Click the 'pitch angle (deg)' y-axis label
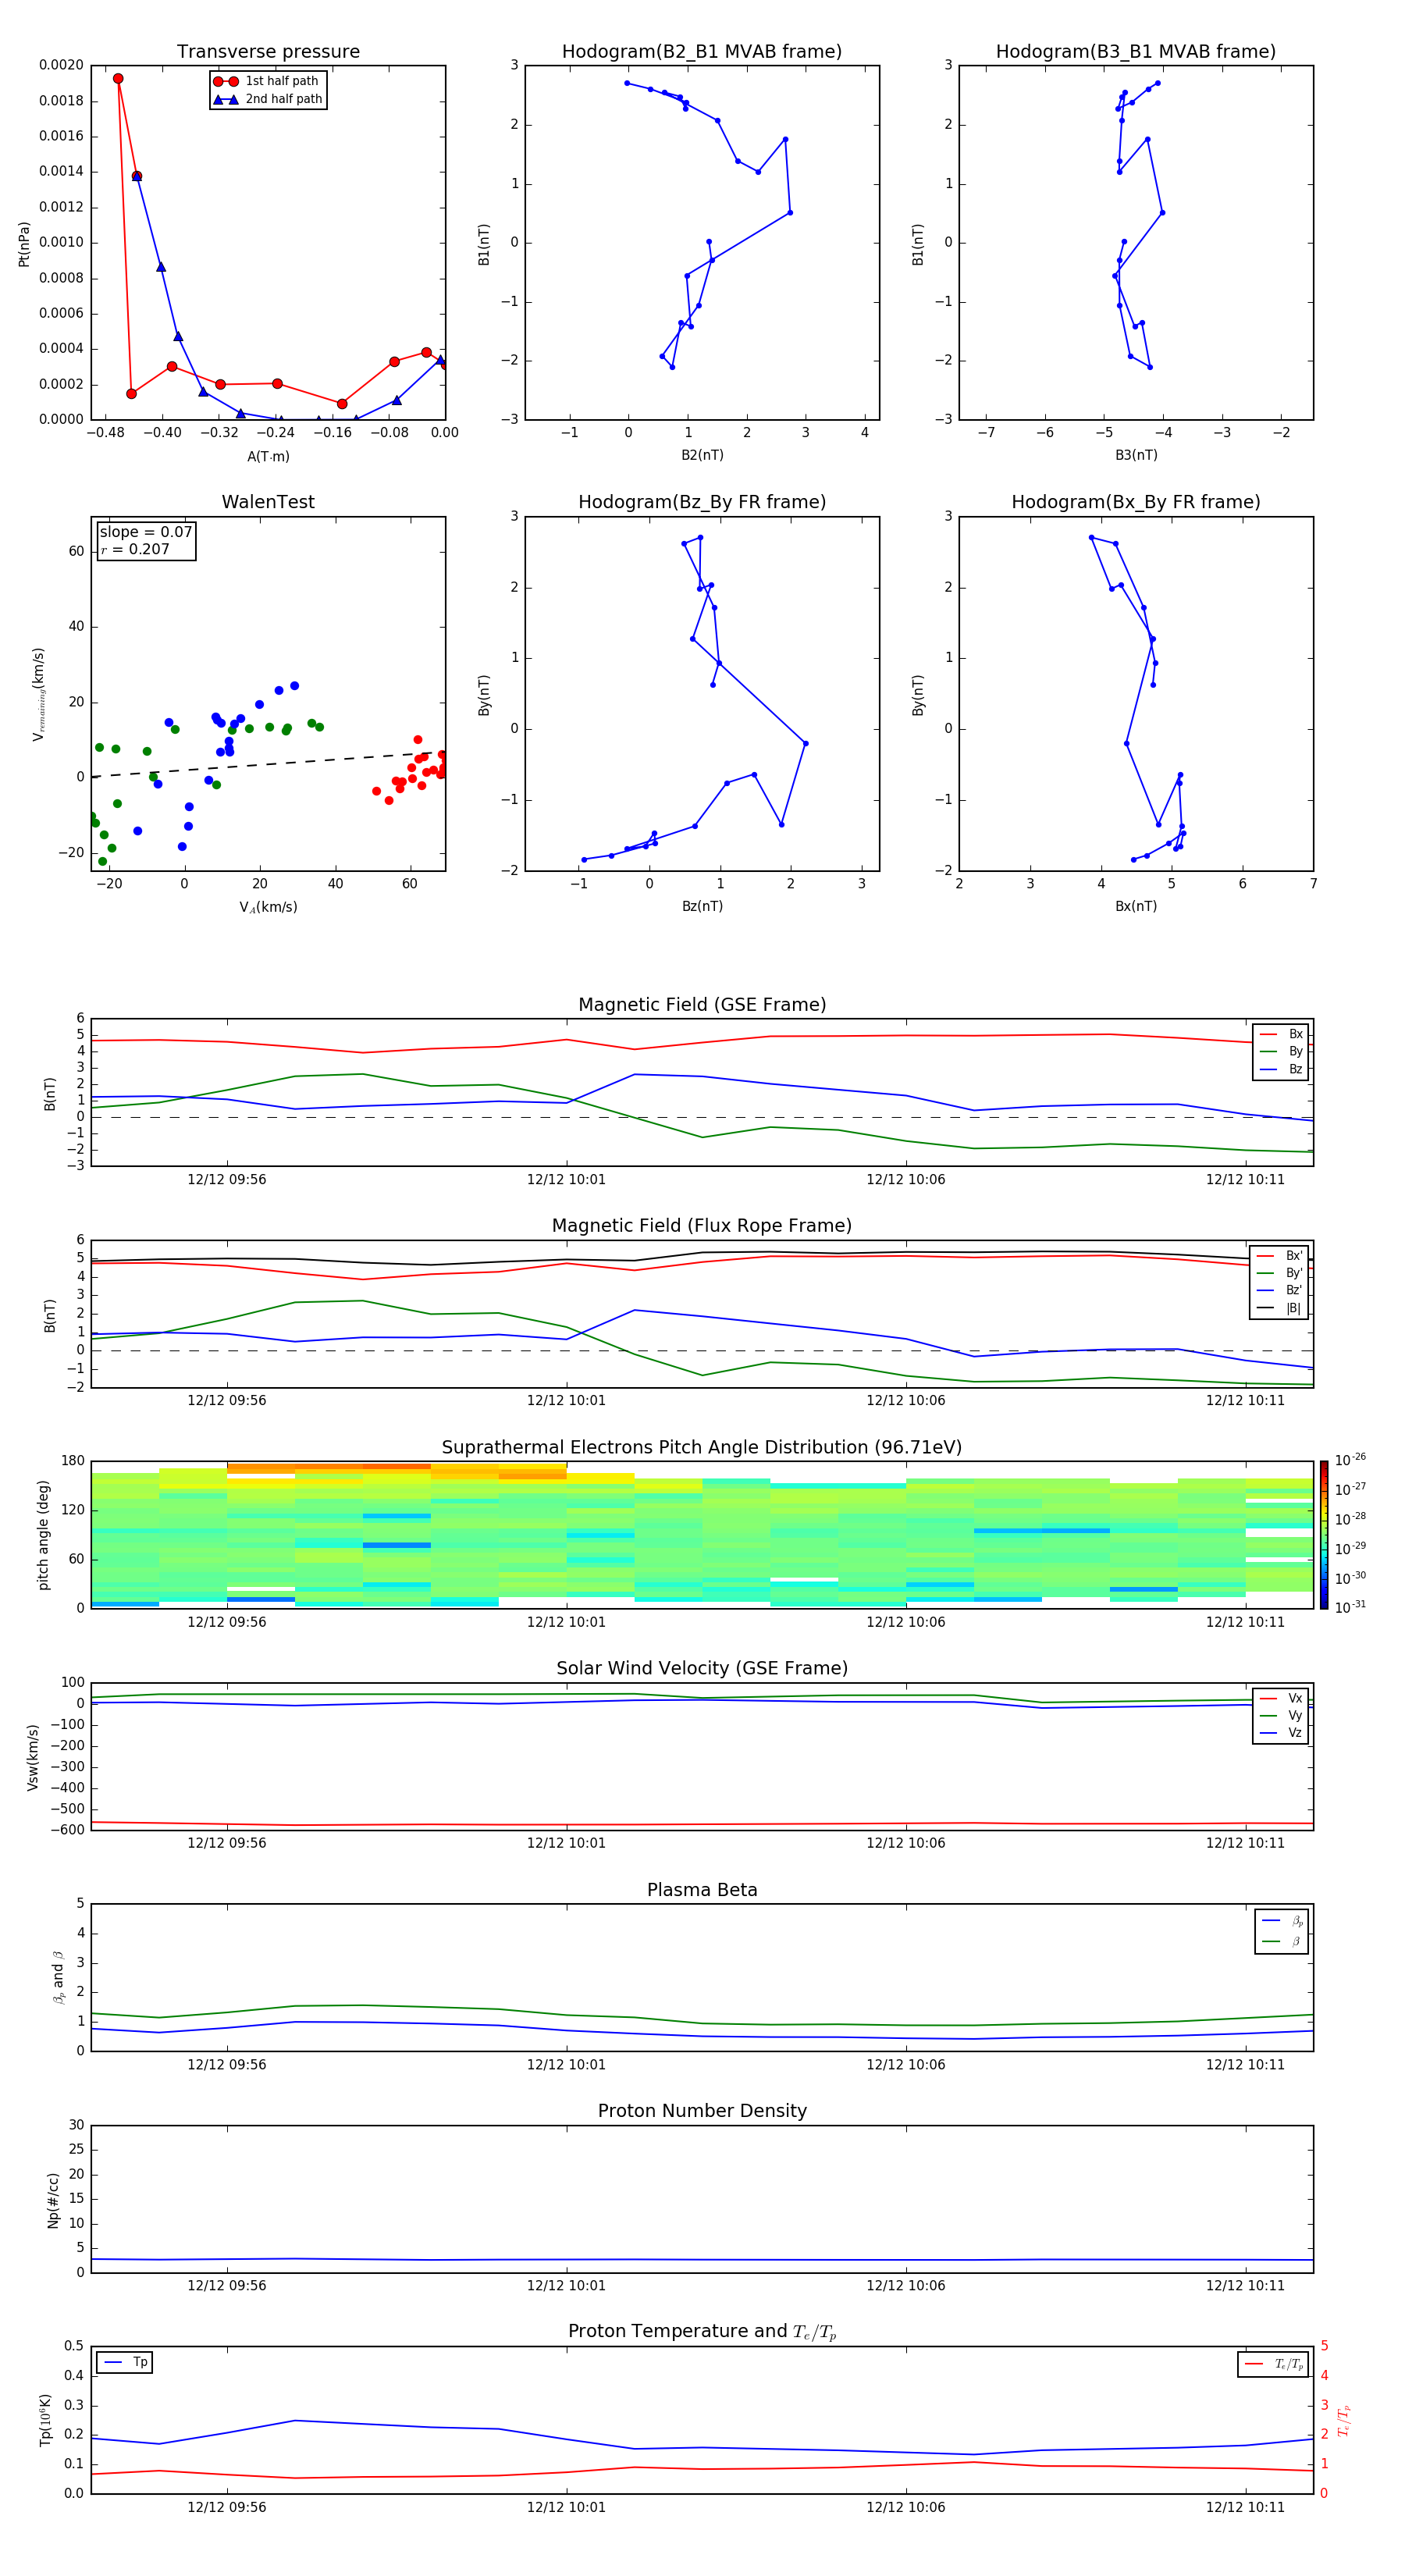The image size is (1405, 2576). pyautogui.click(x=43, y=1535)
